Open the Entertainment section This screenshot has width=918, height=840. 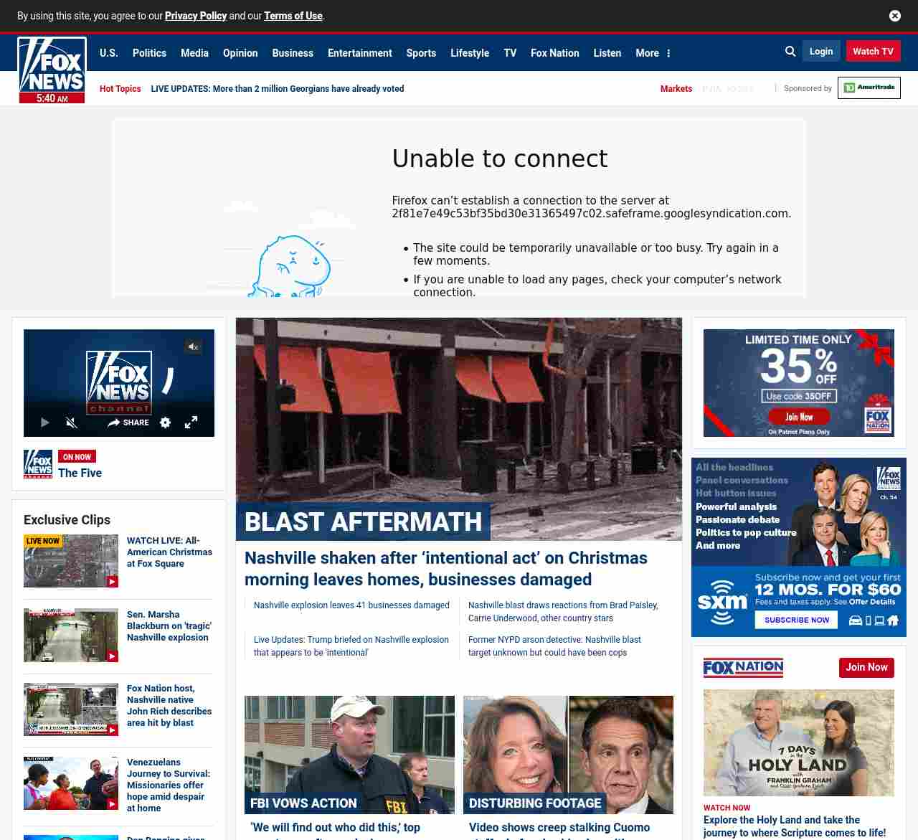pyautogui.click(x=359, y=53)
